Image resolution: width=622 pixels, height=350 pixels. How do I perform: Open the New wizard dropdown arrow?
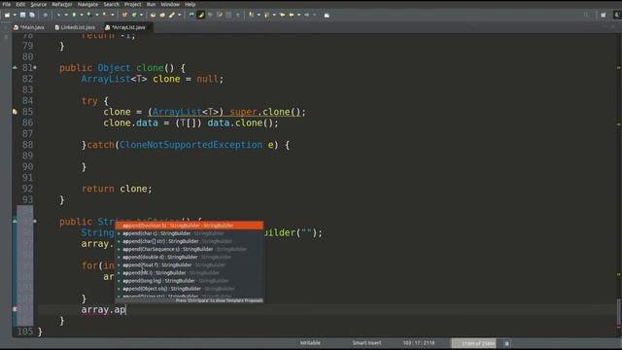click(x=15, y=16)
